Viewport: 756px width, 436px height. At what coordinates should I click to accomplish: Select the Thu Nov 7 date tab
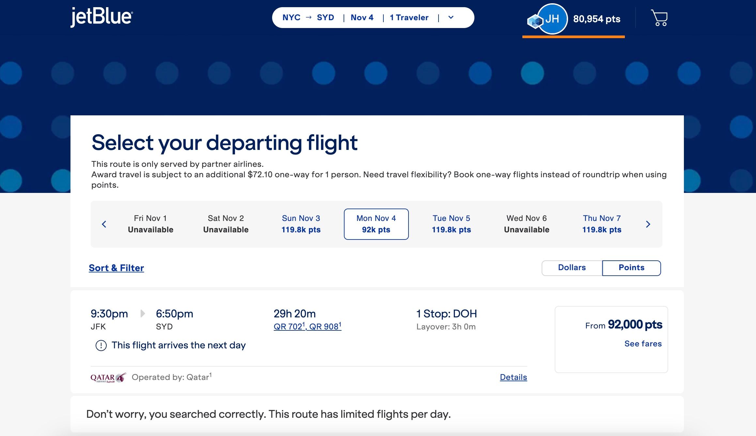coord(602,224)
